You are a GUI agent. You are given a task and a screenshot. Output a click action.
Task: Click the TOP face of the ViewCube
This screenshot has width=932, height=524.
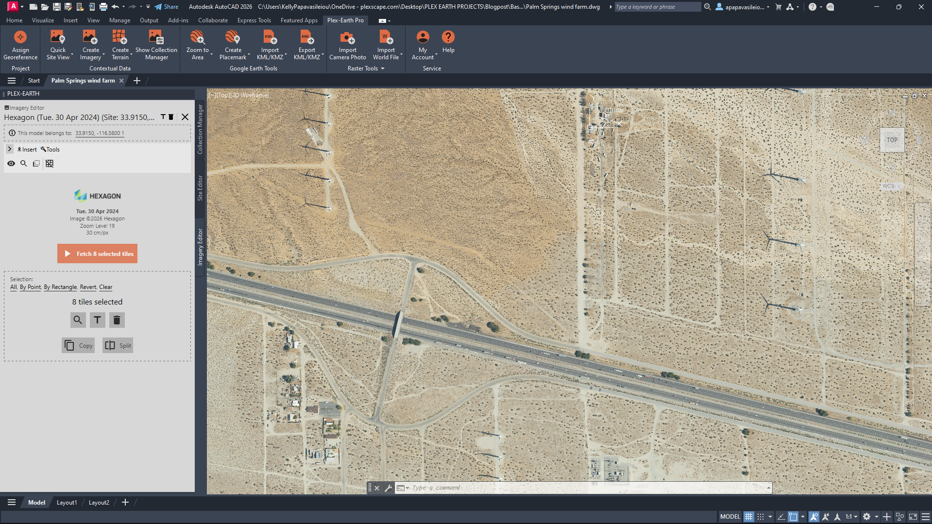892,140
